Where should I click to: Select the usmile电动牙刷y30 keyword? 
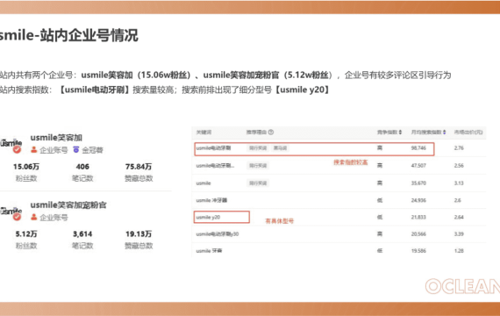tap(218, 234)
